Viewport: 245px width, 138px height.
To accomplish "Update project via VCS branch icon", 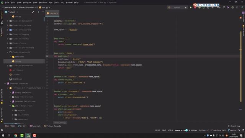I will pos(224,7).
